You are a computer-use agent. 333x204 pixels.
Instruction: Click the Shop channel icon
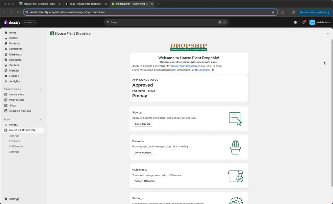[6, 105]
